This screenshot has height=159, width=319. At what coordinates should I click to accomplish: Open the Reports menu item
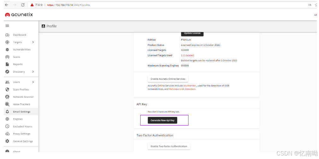coord(21,64)
